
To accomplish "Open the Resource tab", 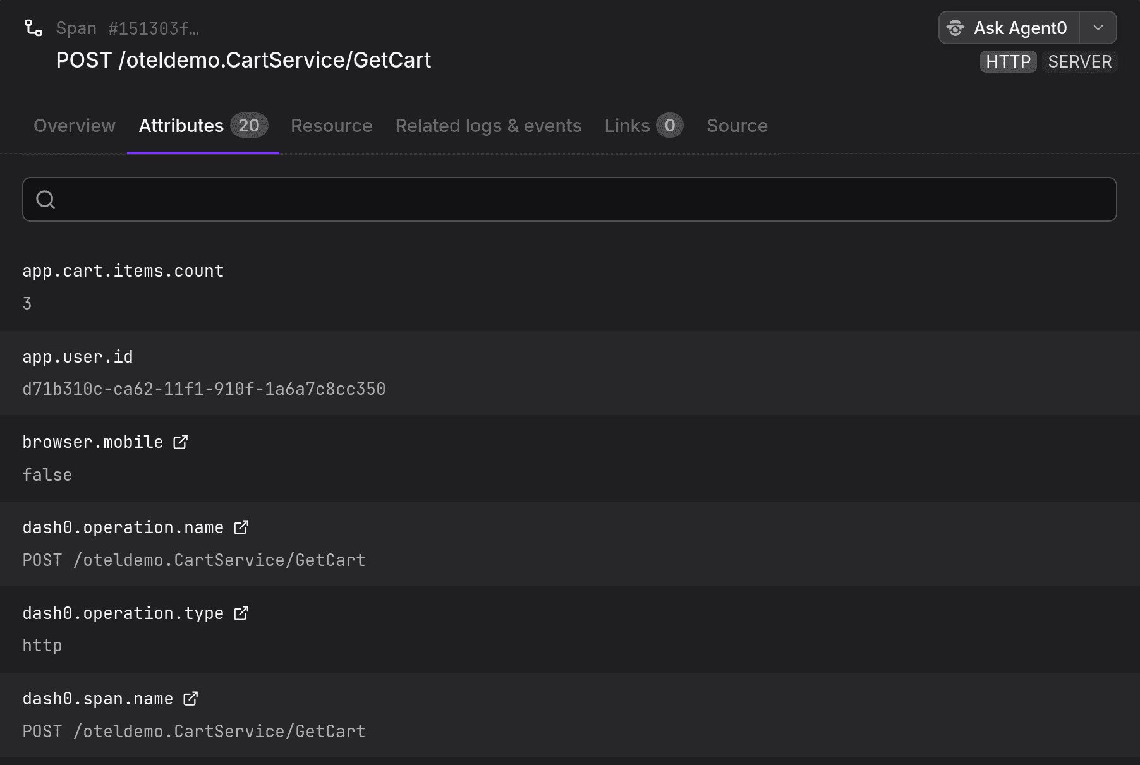I will 331,126.
